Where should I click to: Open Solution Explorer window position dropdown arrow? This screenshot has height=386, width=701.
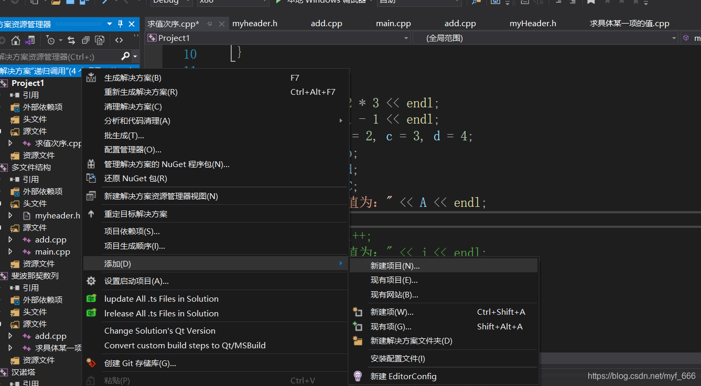click(110, 24)
